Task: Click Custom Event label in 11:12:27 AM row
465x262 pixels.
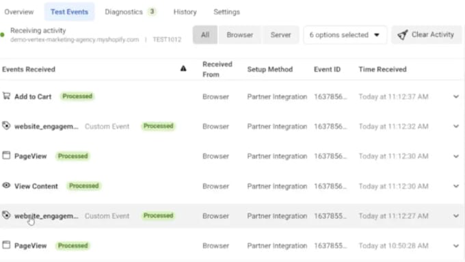Action: tap(107, 216)
